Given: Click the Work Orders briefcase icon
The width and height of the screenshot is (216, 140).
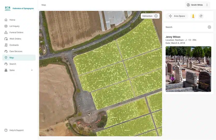Looking at the screenshot, I should [6, 39].
